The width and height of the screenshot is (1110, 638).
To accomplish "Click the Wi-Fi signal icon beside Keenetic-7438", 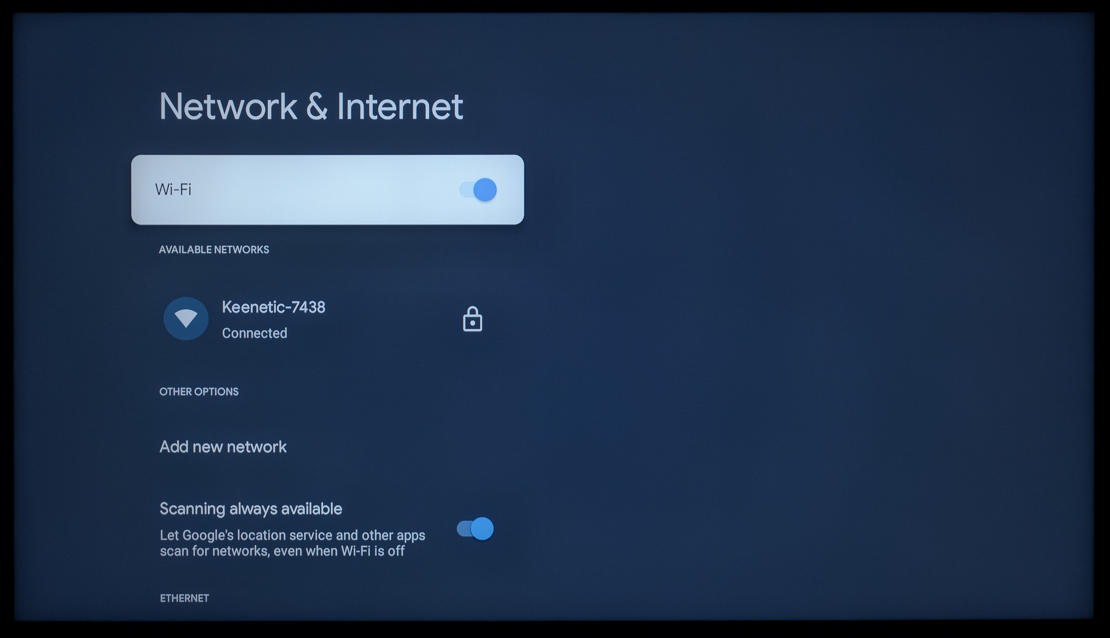I will click(x=186, y=318).
